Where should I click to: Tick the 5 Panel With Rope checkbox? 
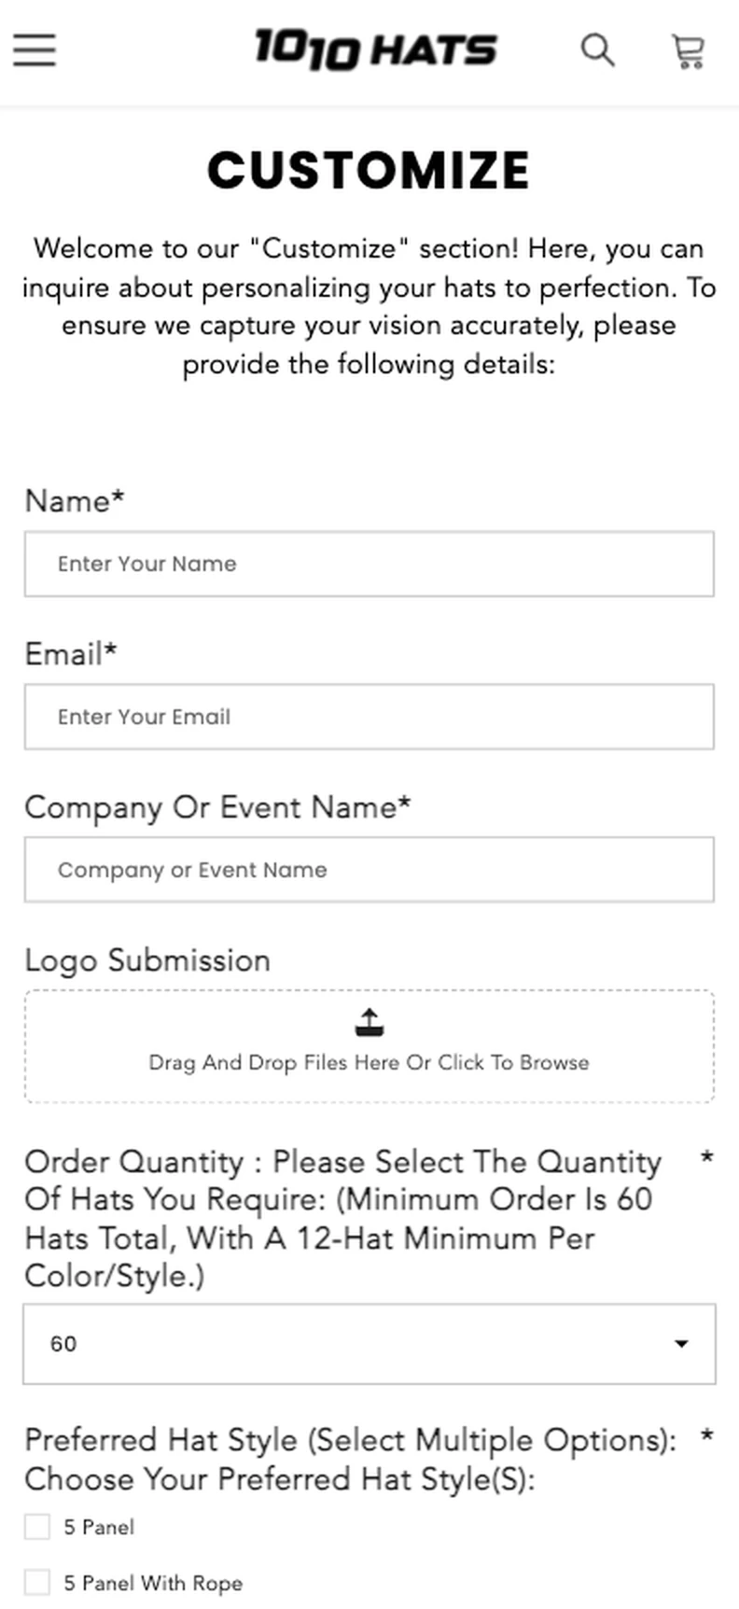coord(37,1583)
